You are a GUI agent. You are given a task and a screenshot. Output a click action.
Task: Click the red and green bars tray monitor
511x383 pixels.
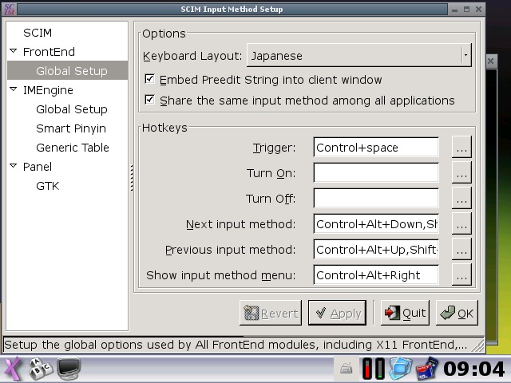tap(373, 369)
